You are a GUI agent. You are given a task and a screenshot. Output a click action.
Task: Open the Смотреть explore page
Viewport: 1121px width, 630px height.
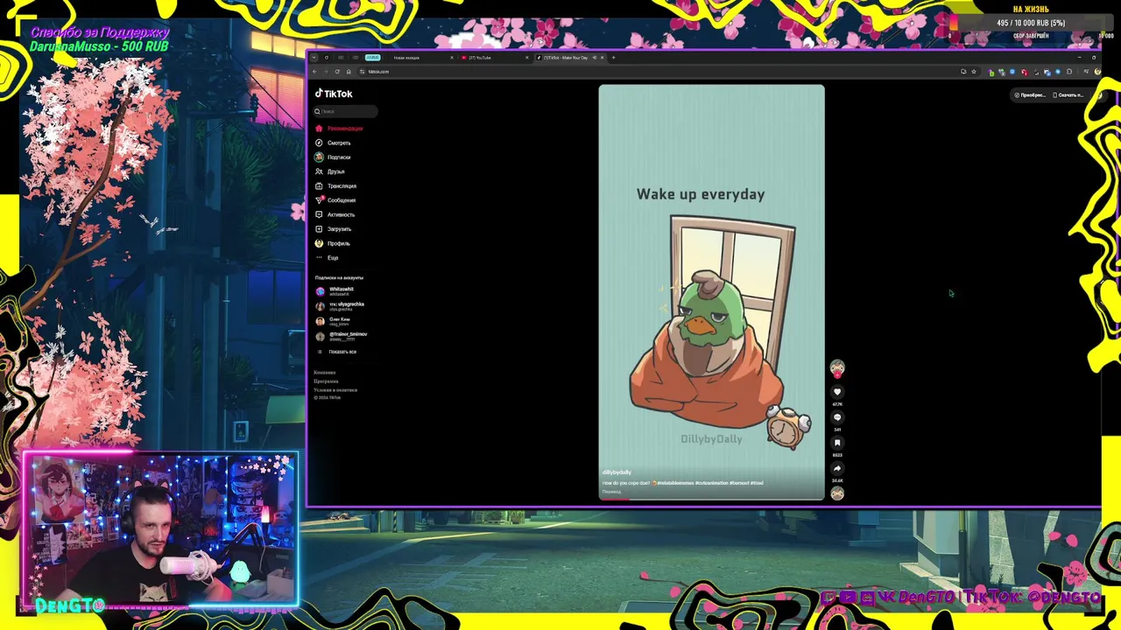(334, 143)
